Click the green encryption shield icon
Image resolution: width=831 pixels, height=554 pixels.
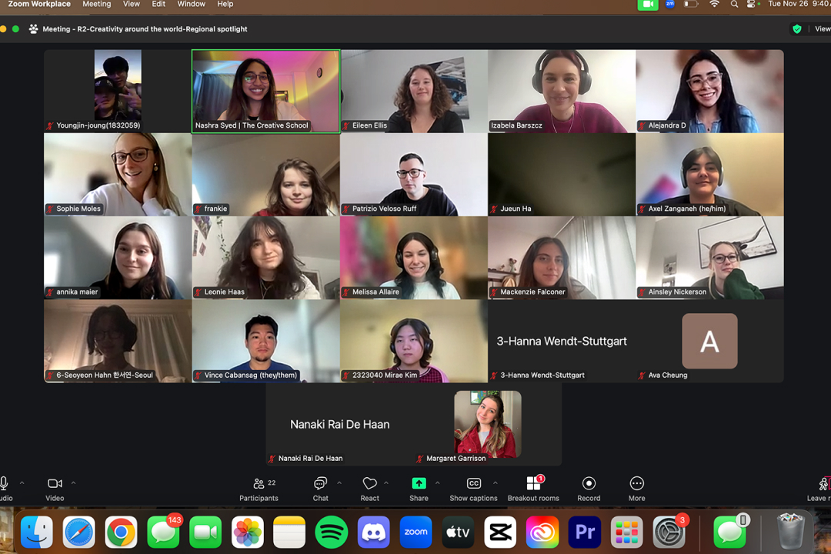point(797,29)
